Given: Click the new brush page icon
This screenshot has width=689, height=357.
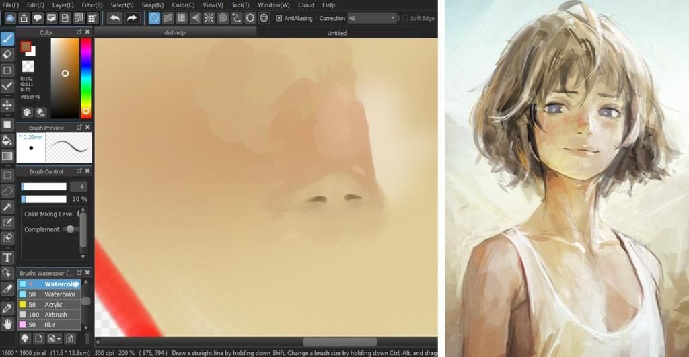Looking at the screenshot, I should tap(38, 339).
